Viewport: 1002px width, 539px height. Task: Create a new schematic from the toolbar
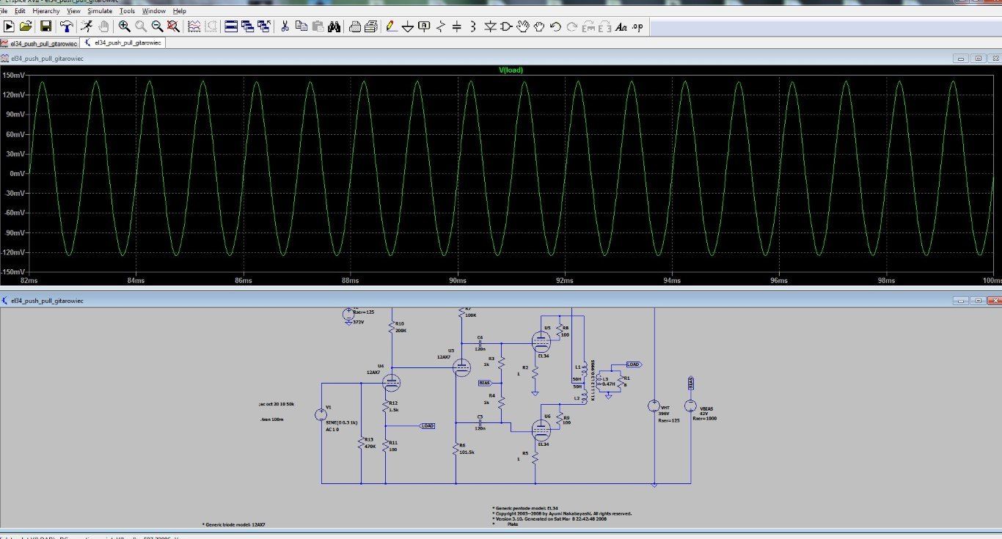(10, 26)
